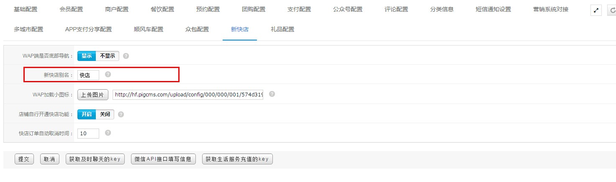Click help icon next to 新快店别名 field
The width and height of the screenshot is (616, 182).
coord(108,74)
